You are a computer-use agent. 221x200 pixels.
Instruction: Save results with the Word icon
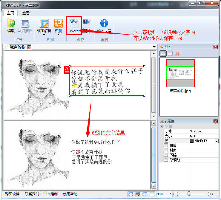74,23
